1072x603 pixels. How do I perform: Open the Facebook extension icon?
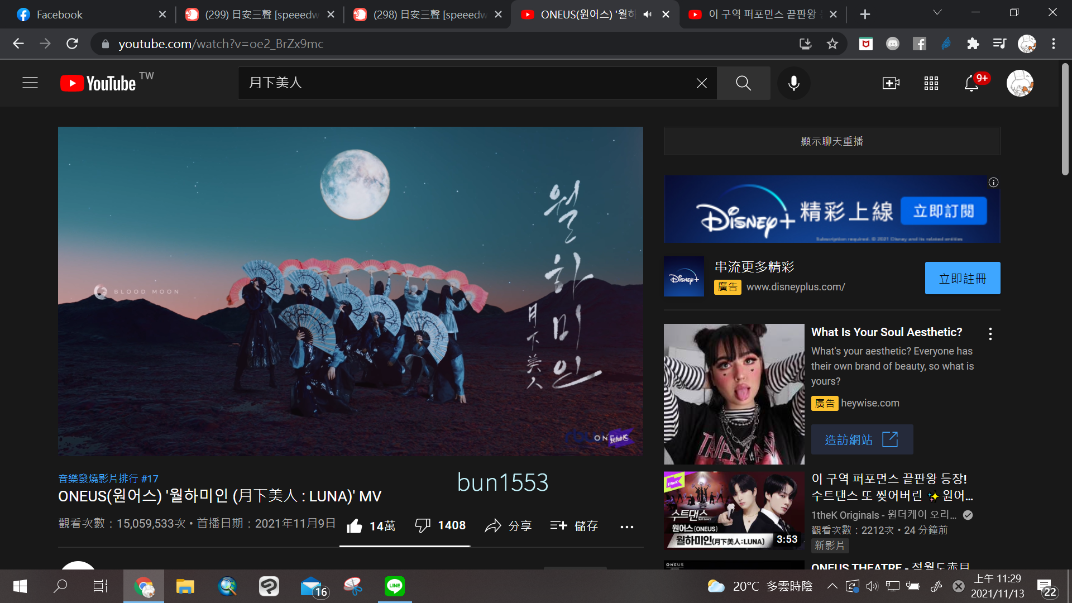pyautogui.click(x=920, y=44)
